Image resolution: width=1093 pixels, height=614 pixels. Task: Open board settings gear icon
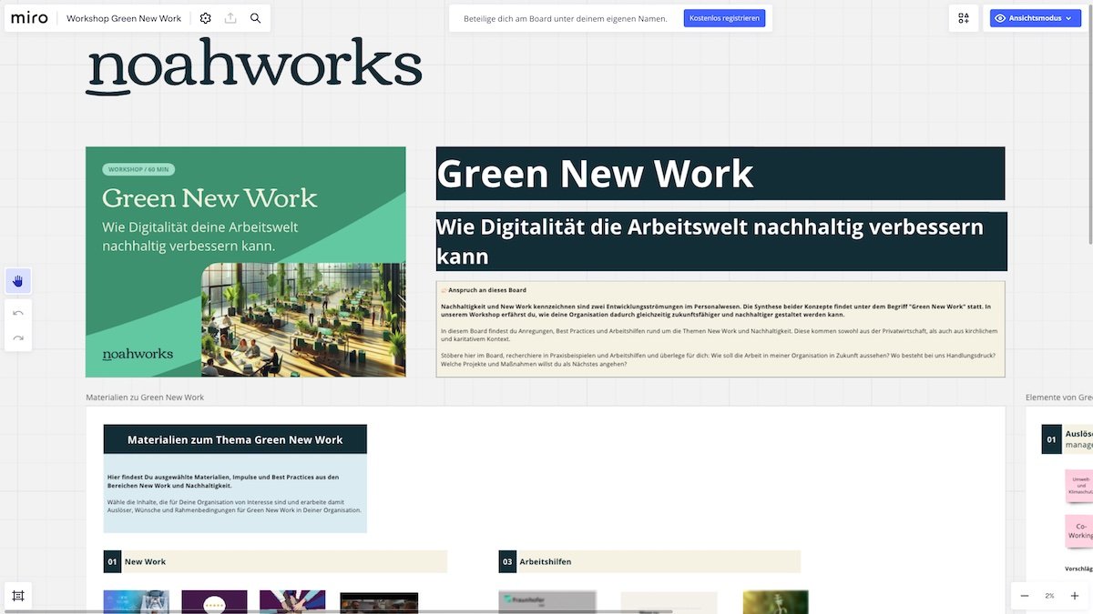tap(206, 18)
